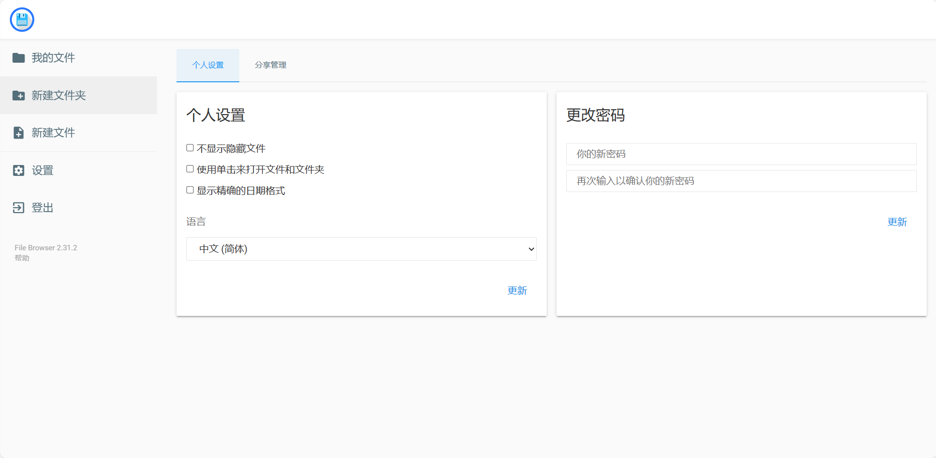The image size is (936, 458).
Task: Click the 登出 logout arrow icon
Action: pos(19,207)
